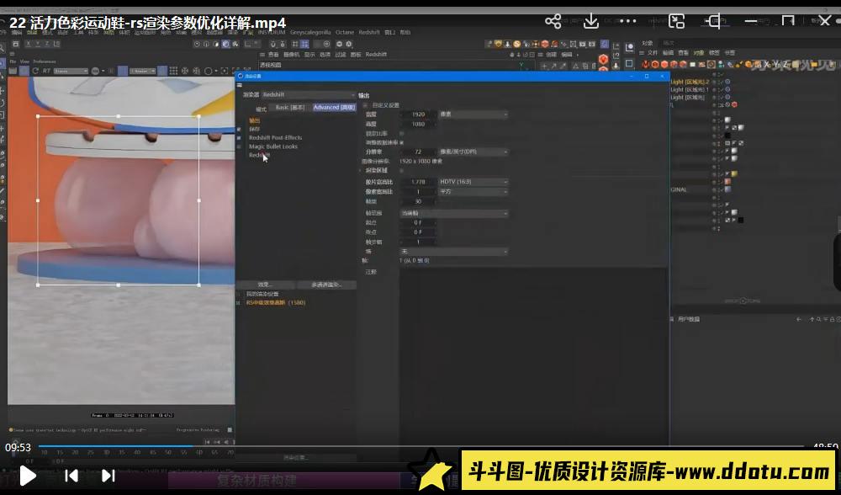This screenshot has width=841, height=495.
Task: Select the RS中级 render preset
Action: [276, 302]
